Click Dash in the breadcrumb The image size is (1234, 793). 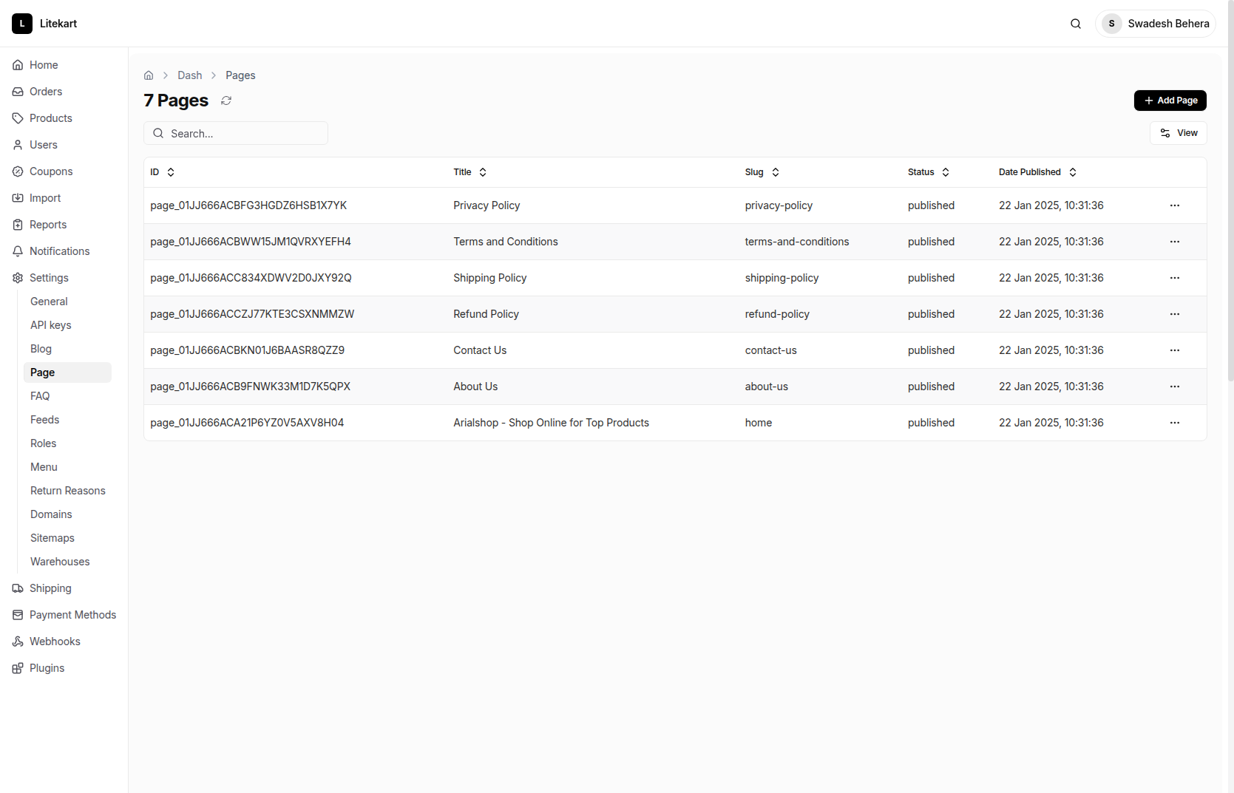(x=189, y=75)
